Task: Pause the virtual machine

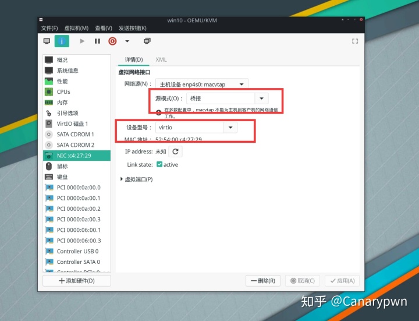Action: pyautogui.click(x=97, y=41)
